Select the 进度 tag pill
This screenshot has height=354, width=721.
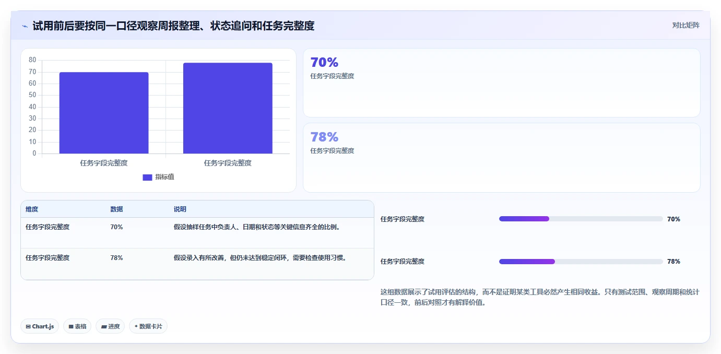(110, 326)
